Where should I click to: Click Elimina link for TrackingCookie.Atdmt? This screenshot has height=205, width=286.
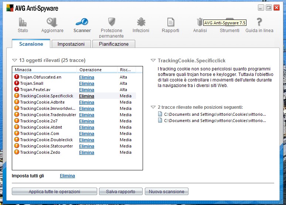click(x=86, y=128)
